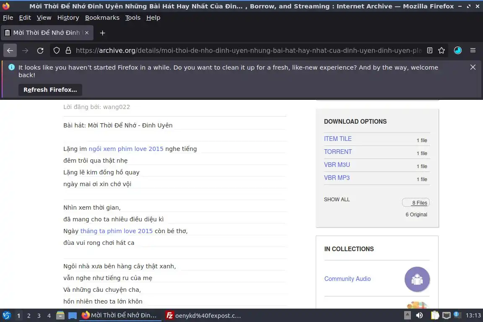Open the Help menu
The height and width of the screenshot is (322, 483).
tap(153, 18)
